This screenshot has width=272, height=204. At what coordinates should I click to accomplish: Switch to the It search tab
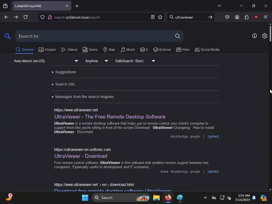[x=144, y=50]
